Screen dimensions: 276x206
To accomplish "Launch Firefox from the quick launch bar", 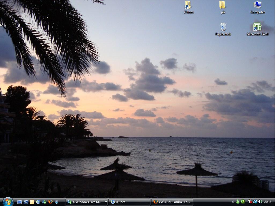I will coord(50,202).
